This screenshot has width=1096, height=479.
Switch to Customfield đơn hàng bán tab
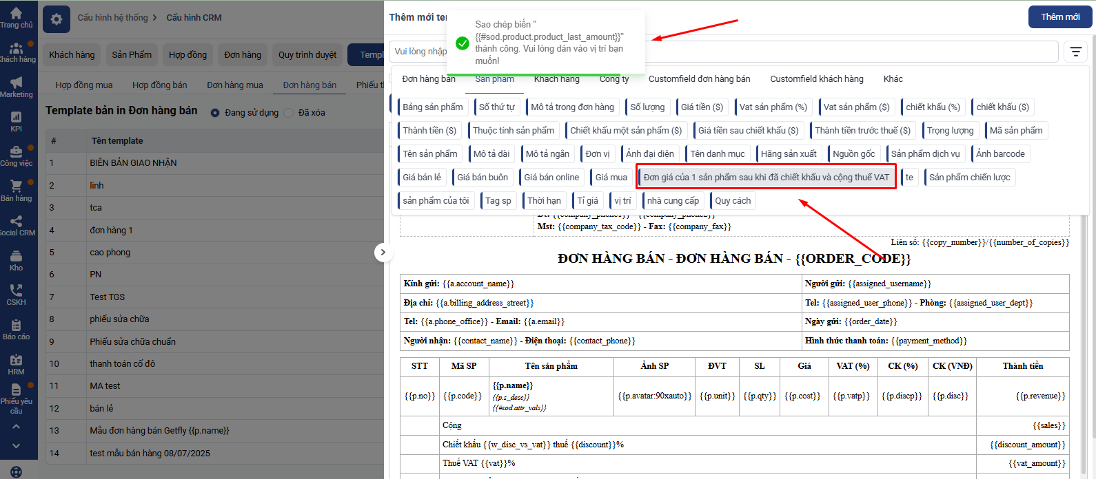click(699, 79)
